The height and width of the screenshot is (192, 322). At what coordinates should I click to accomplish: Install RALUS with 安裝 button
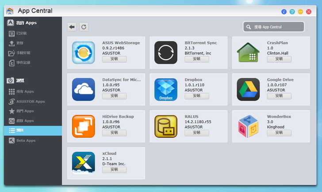(197, 133)
